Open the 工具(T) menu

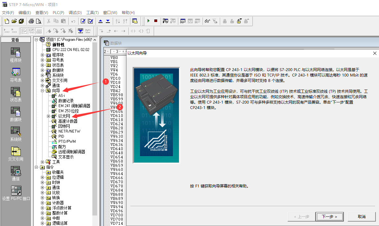[92, 12]
